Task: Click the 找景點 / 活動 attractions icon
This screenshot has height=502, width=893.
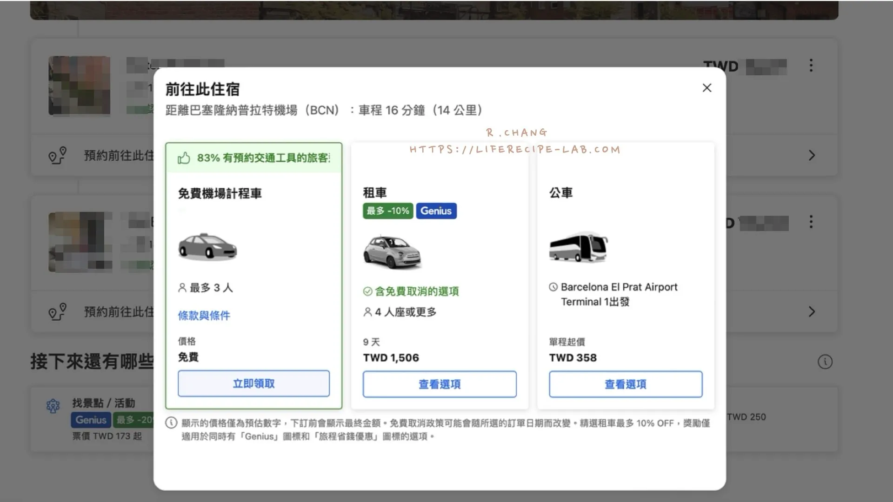Action: coord(53,406)
